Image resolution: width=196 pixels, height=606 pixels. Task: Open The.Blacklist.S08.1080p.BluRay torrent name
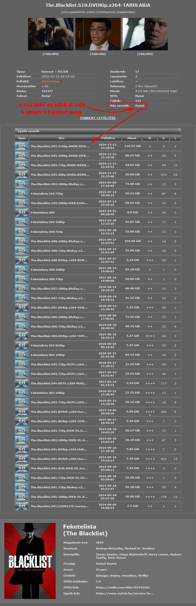(58, 241)
